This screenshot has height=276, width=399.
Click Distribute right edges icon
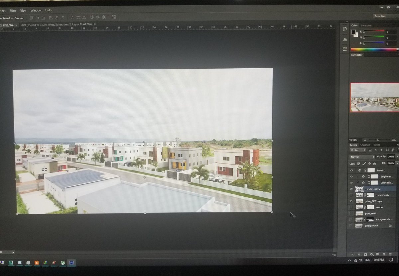click(x=104, y=17)
